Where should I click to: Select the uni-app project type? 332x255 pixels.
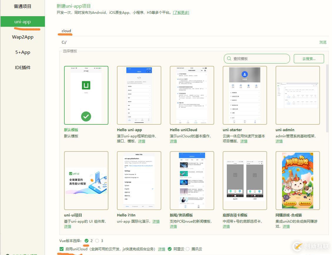pos(23,22)
